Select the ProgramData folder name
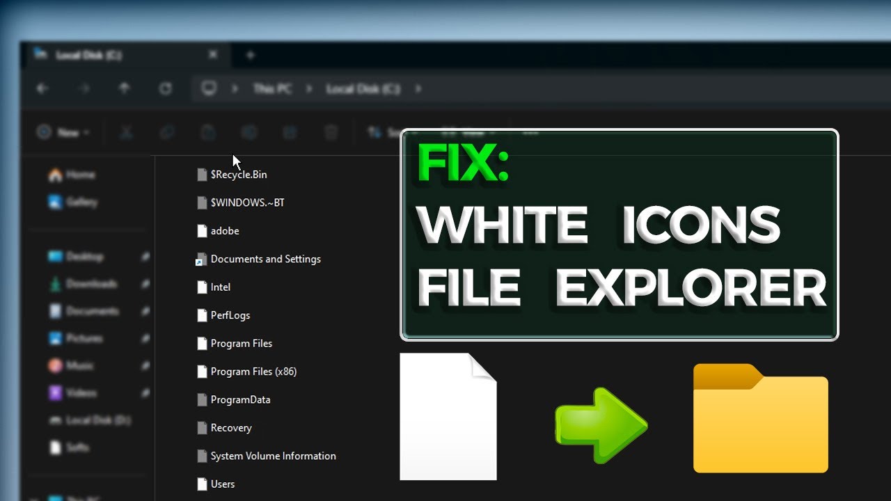891x501 pixels. [x=241, y=399]
